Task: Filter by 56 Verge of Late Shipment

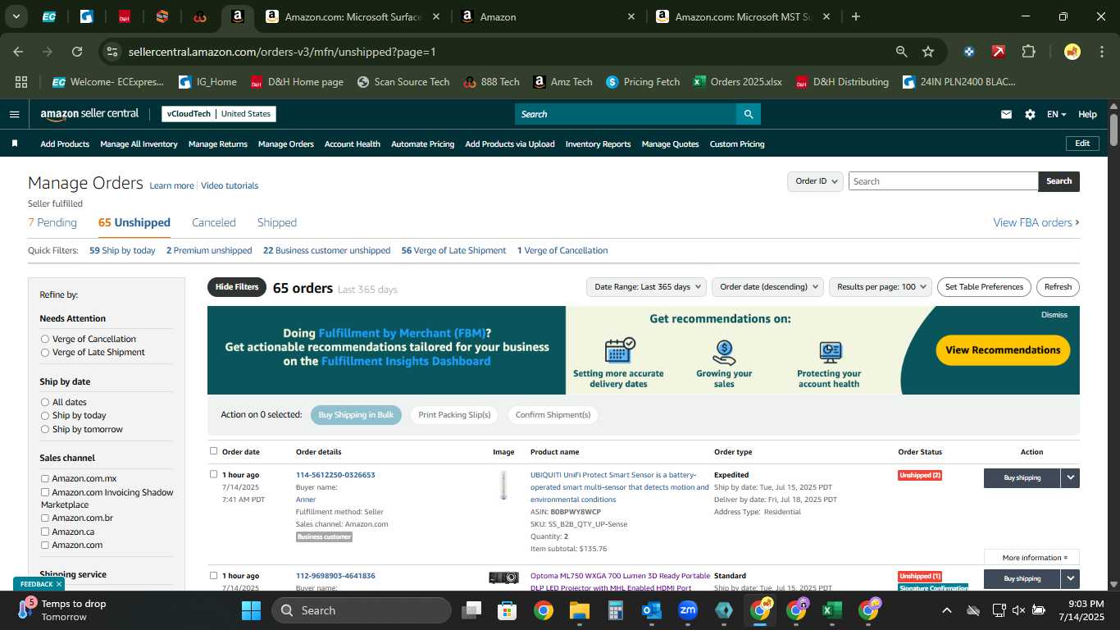Action: point(453,250)
